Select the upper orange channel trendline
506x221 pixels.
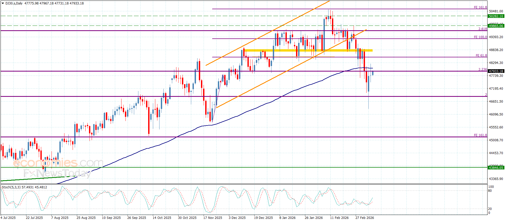(x=268, y=33)
